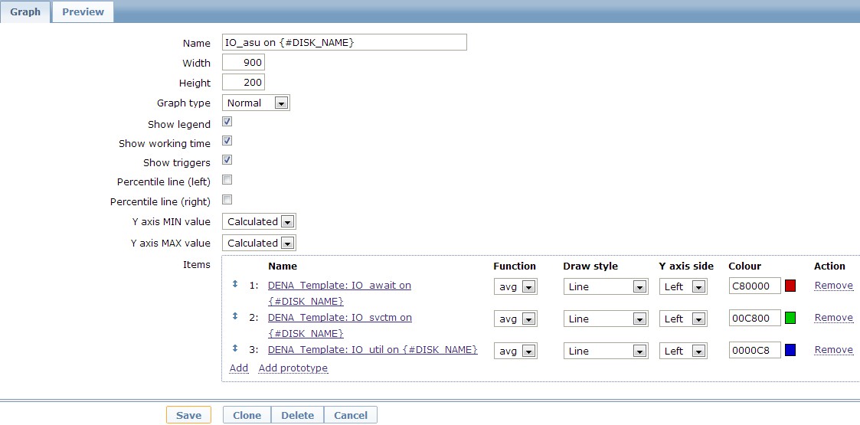Toggle the Show legend checkbox
The width and height of the screenshot is (860, 425).
227,122
